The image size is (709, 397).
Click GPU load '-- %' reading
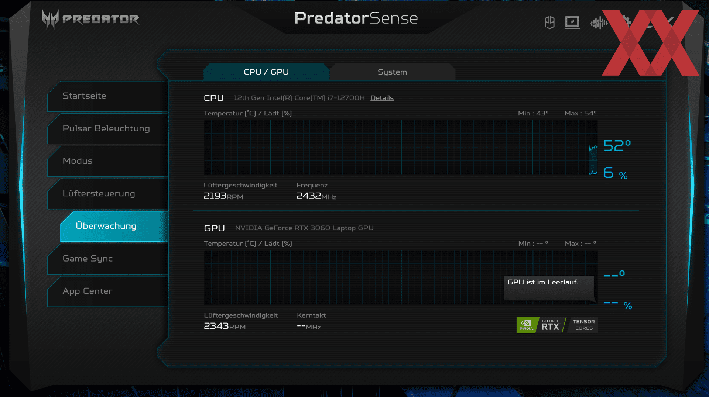(618, 305)
